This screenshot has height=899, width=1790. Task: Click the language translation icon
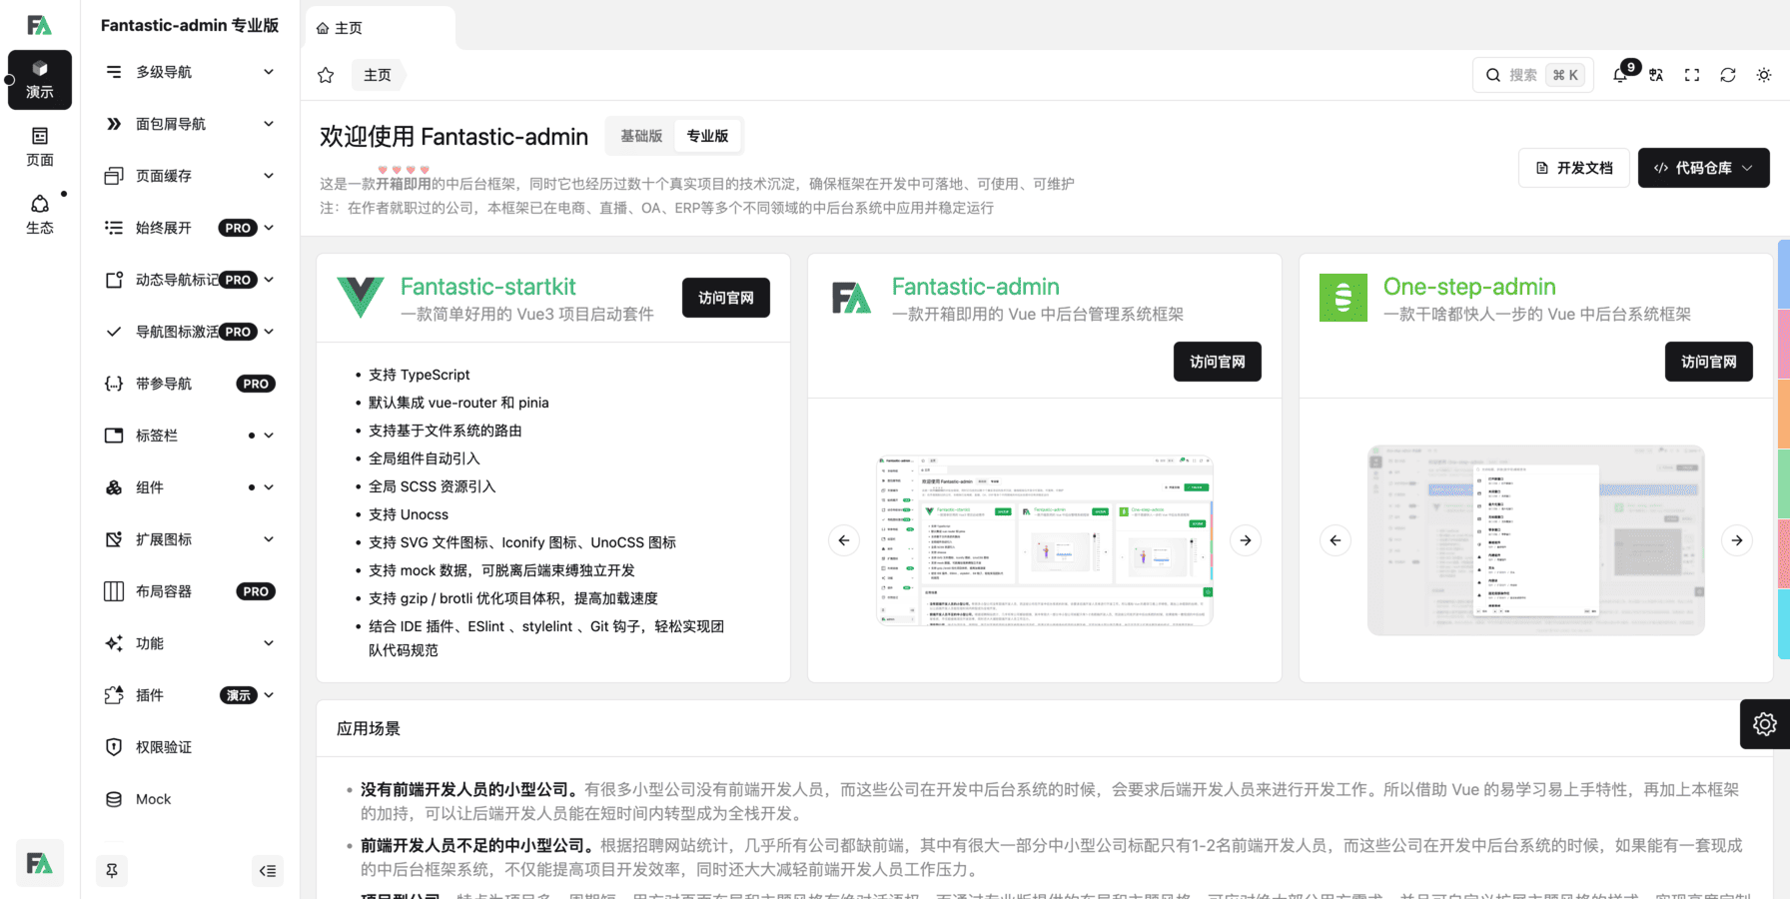(x=1656, y=75)
